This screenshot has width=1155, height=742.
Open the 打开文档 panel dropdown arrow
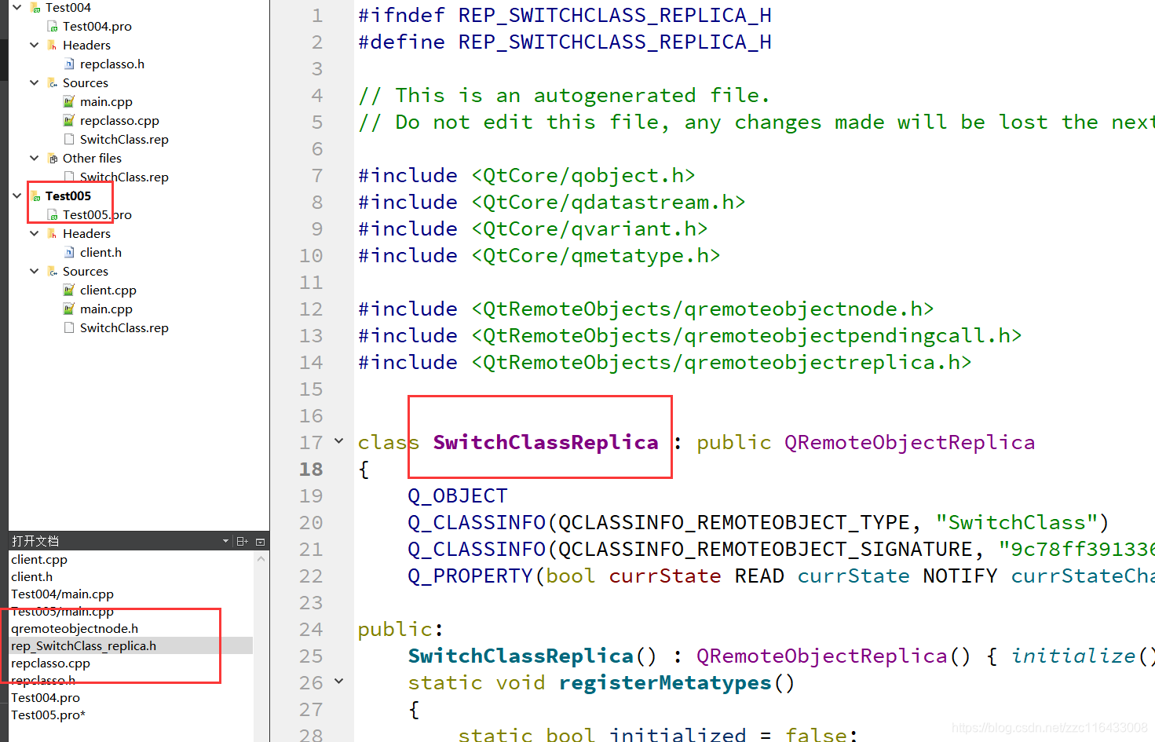225,540
